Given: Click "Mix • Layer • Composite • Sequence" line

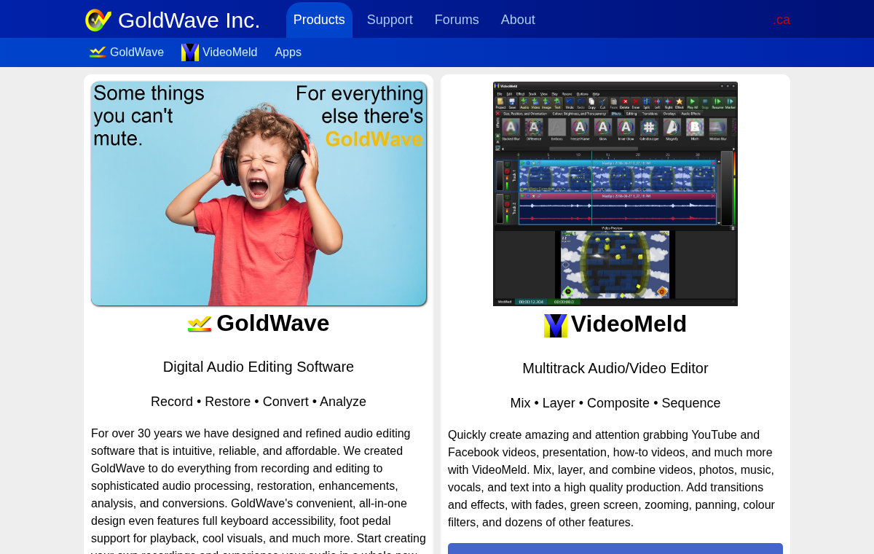Looking at the screenshot, I should pyautogui.click(x=615, y=403).
